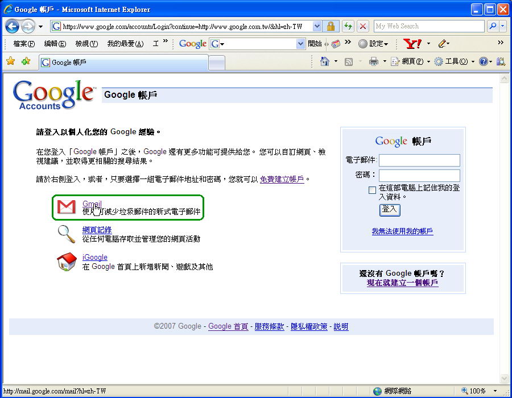Click the 現在就建立一個帳戶 link
Viewport: 512px width, 398px height.
tap(402, 283)
